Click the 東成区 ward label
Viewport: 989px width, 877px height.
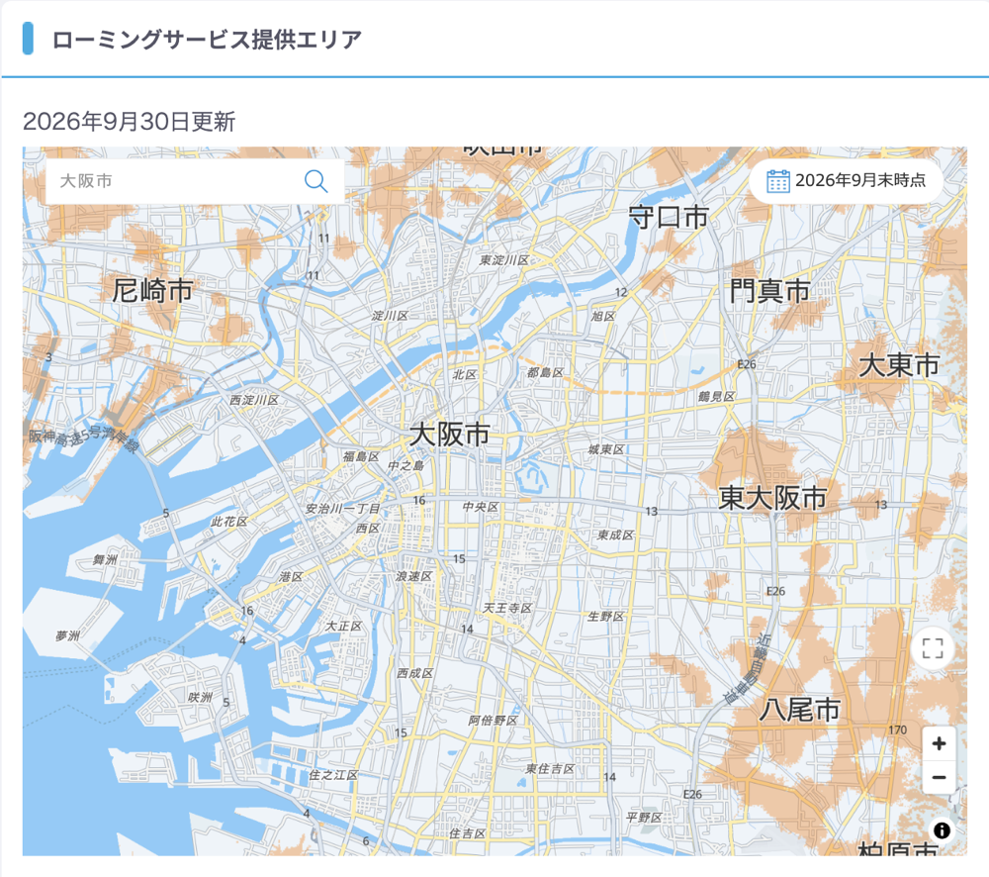(615, 536)
